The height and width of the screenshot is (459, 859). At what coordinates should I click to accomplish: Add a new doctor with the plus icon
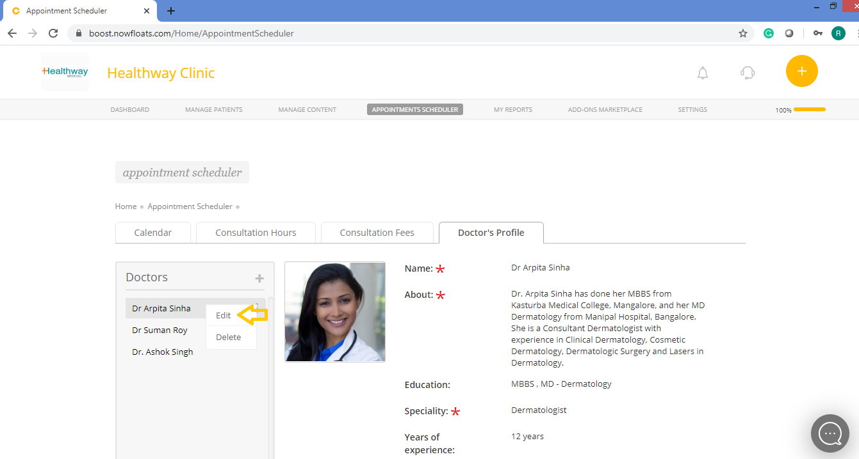pos(259,278)
